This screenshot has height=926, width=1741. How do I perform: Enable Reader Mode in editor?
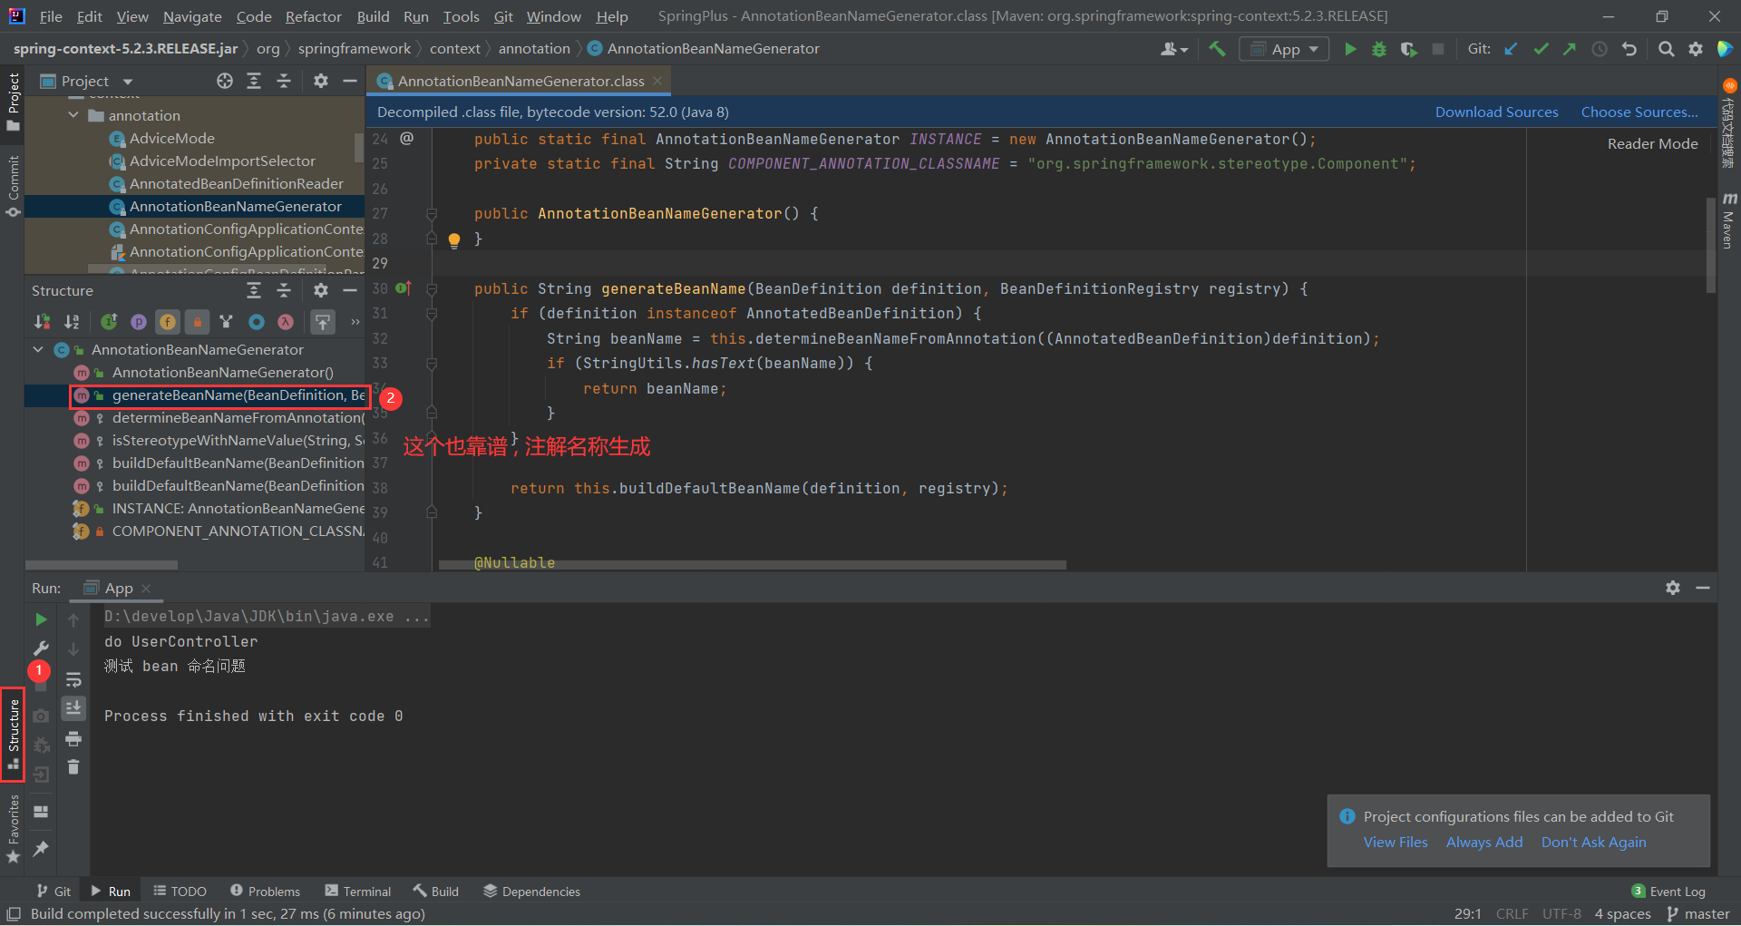tap(1652, 144)
